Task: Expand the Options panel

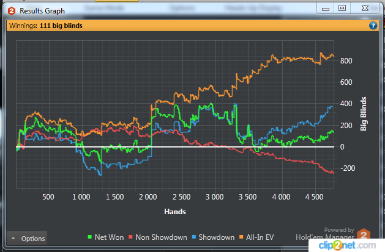Action: tap(27, 239)
